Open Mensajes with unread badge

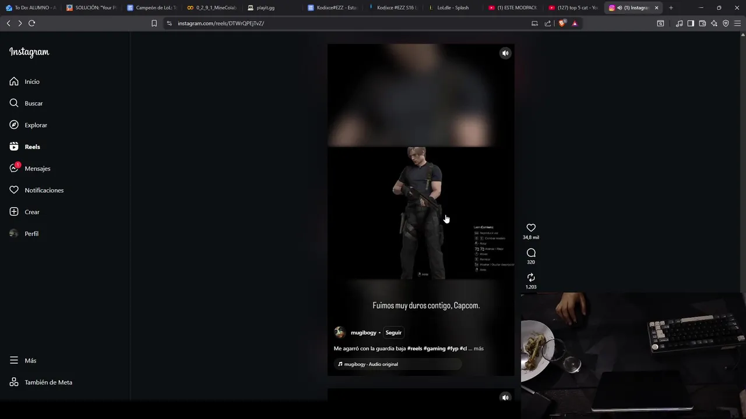coord(30,168)
